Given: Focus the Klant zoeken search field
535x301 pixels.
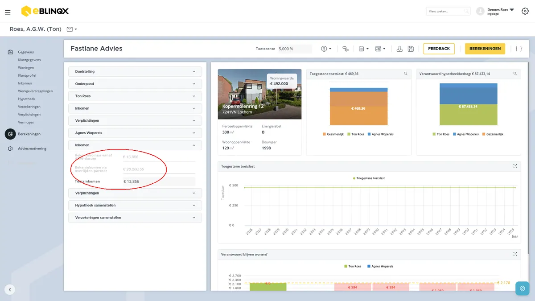Looking at the screenshot, I should pos(448,11).
